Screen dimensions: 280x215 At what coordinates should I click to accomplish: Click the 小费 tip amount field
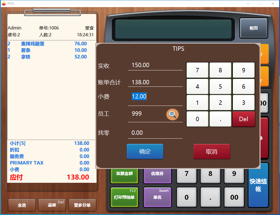tap(155, 97)
